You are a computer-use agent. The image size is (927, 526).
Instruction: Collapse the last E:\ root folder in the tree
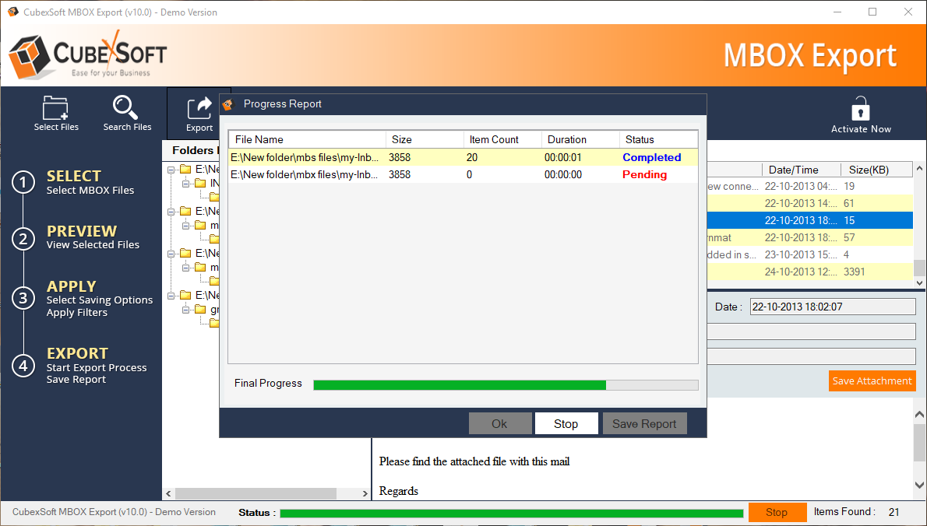pyautogui.click(x=171, y=295)
